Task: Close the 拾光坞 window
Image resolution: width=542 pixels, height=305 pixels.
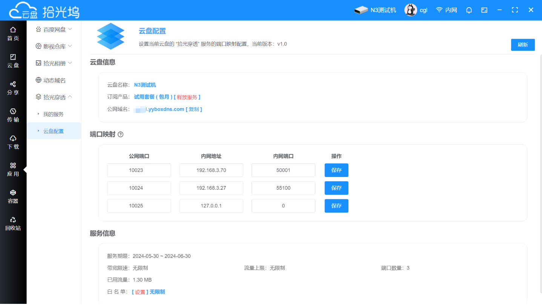Action: [531, 10]
